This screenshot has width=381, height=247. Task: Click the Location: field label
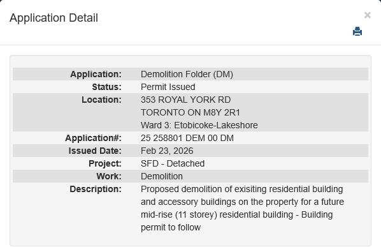tap(101, 100)
